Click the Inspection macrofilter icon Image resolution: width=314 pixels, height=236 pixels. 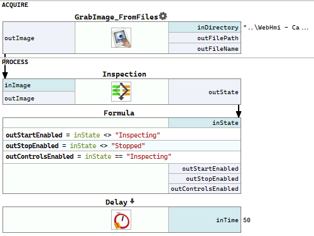pyautogui.click(x=121, y=92)
